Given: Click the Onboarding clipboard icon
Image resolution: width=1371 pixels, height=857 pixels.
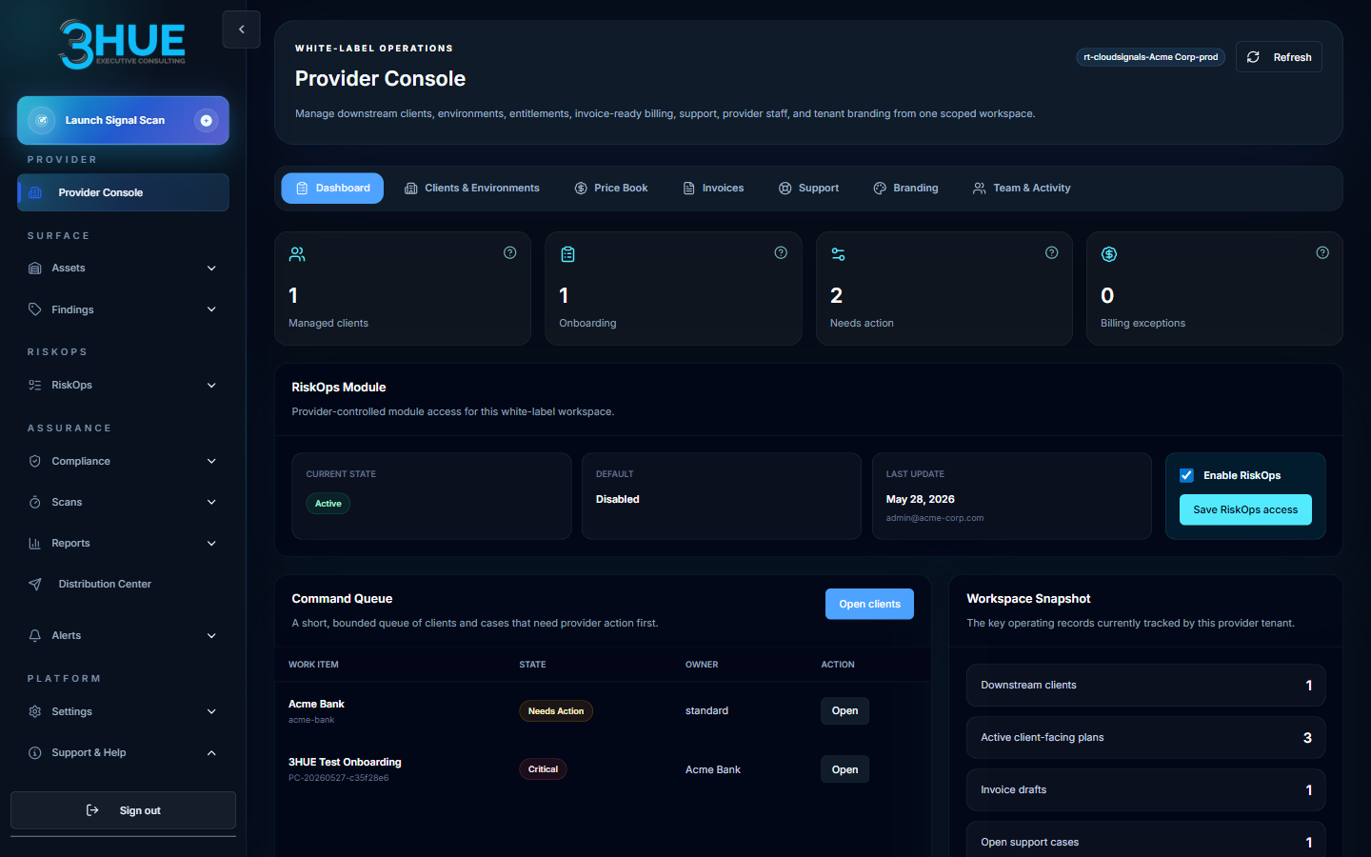Looking at the screenshot, I should coord(567,254).
